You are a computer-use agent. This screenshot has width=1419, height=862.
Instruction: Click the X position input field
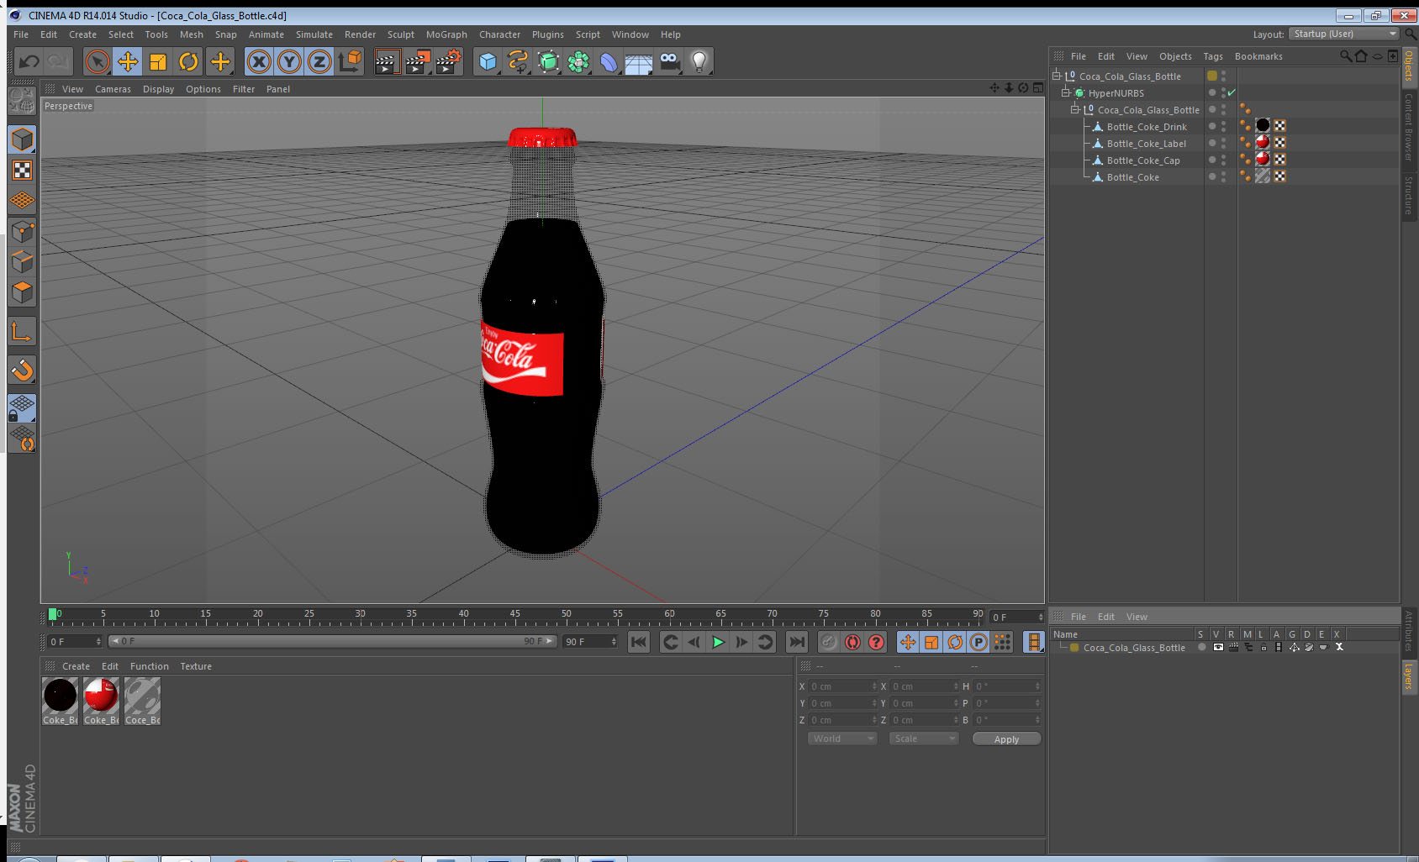(x=843, y=686)
